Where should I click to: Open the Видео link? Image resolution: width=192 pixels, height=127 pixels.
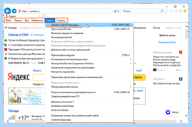pyautogui.click(x=37, y=70)
